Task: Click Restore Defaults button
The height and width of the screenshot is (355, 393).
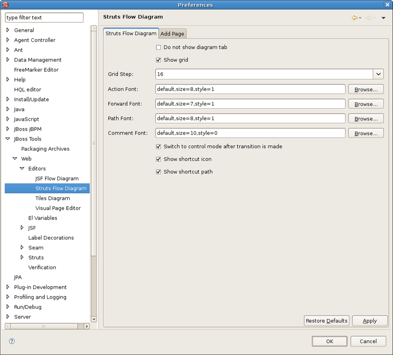Action: [327, 321]
